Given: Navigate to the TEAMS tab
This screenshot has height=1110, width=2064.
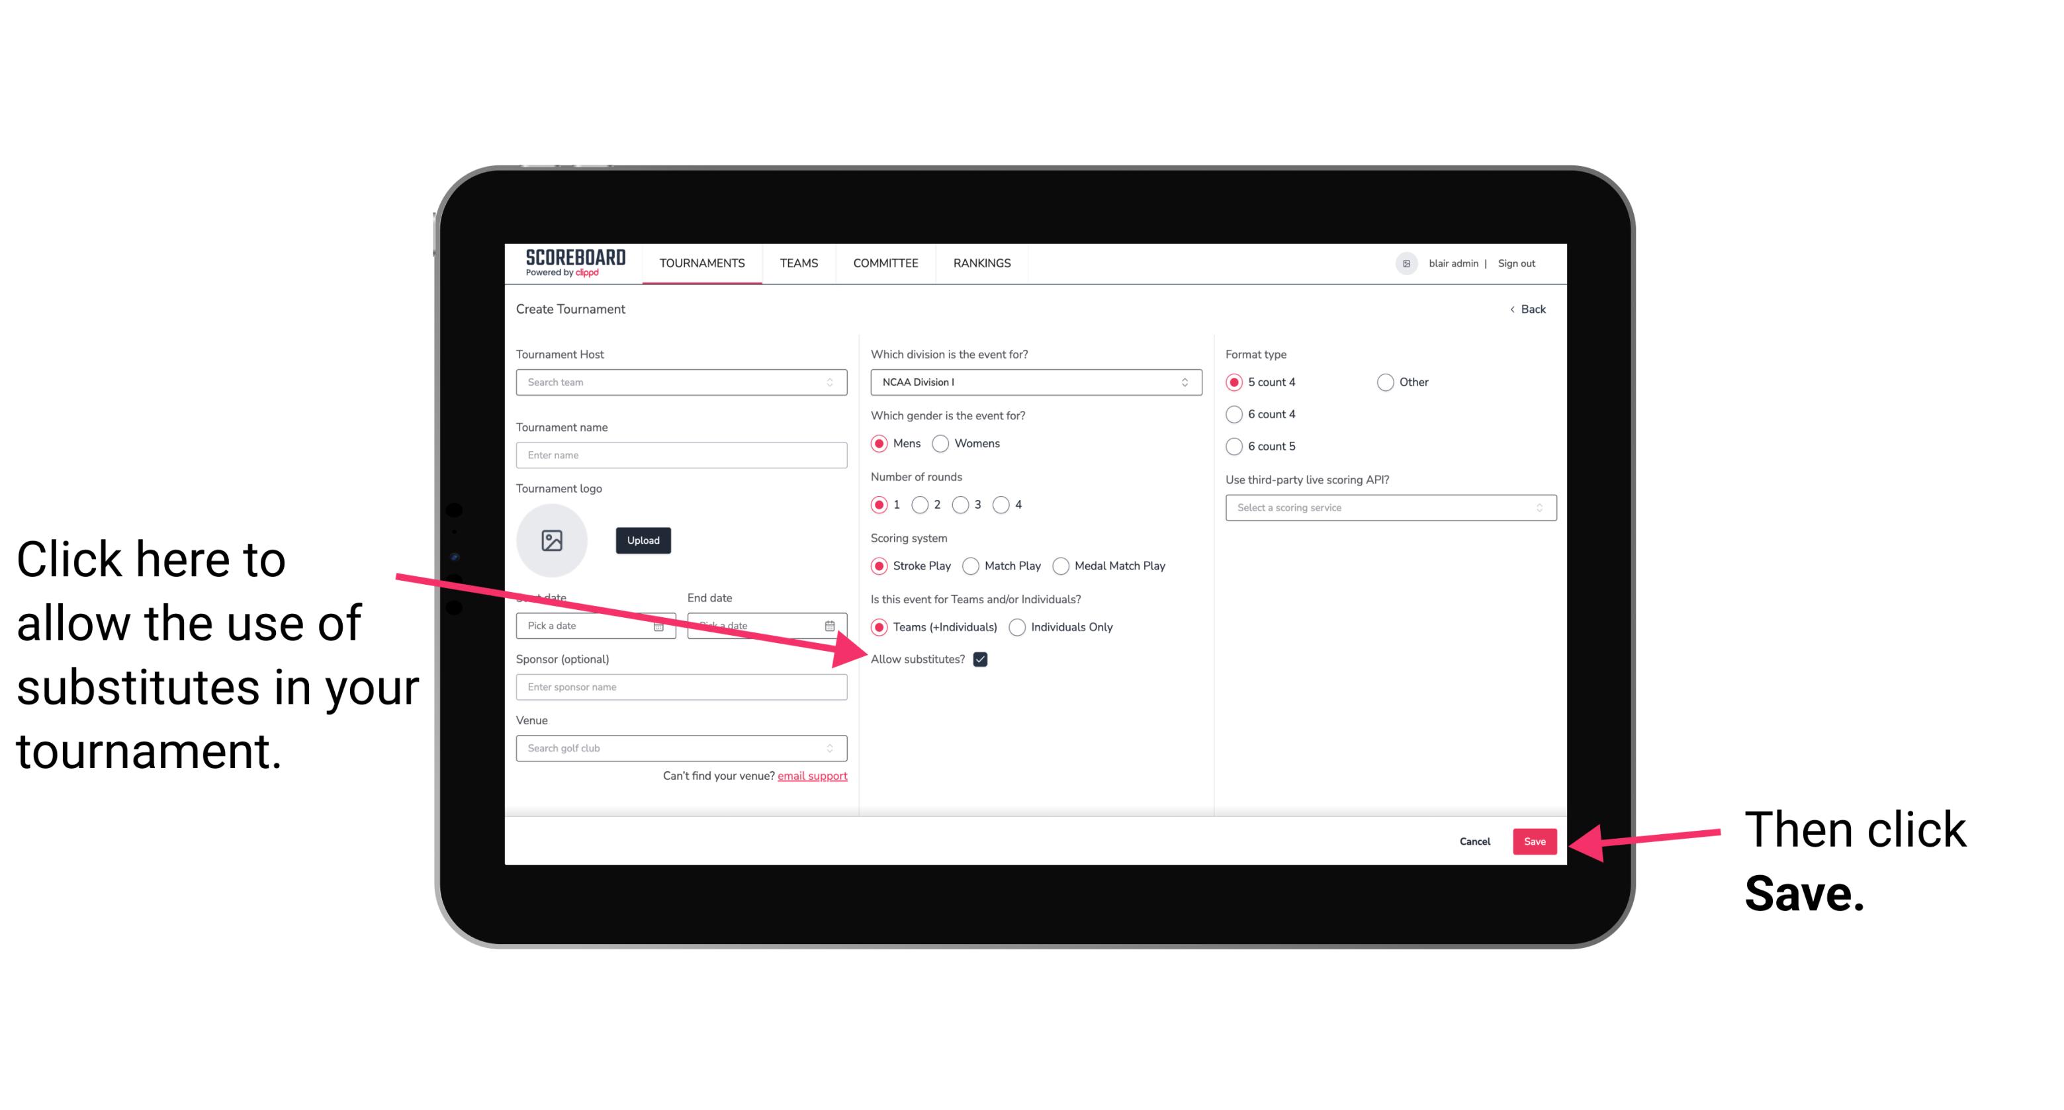Looking at the screenshot, I should pos(797,263).
